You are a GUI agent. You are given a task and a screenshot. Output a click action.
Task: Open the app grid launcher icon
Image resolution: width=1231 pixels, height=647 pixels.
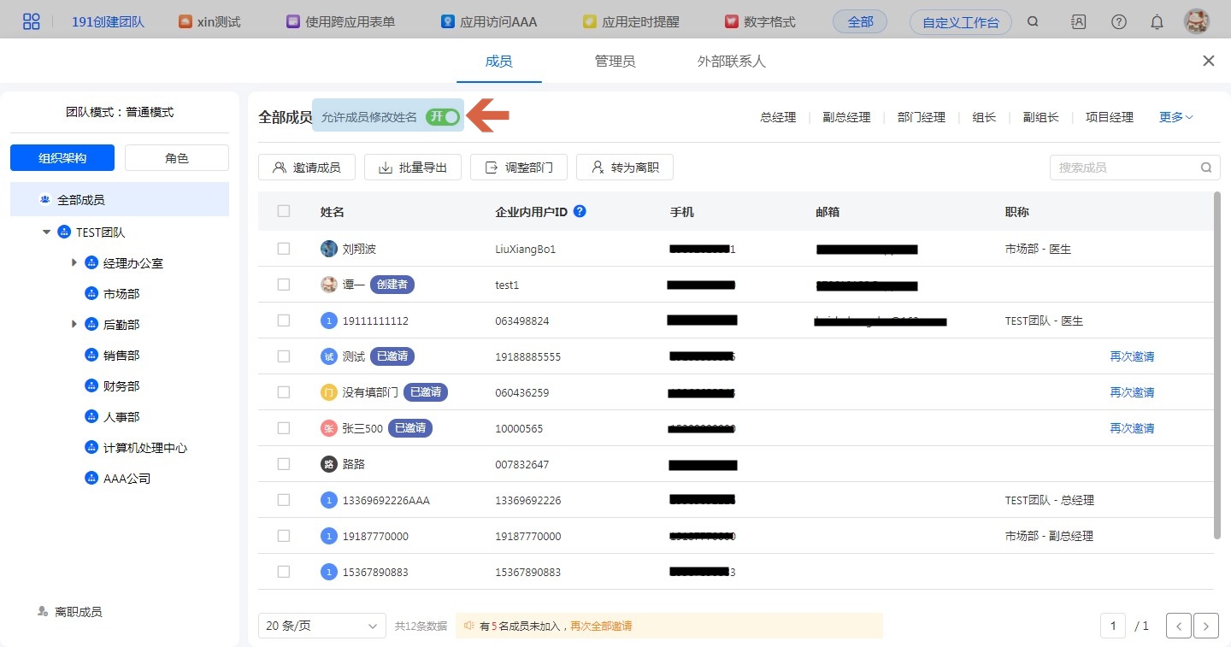(x=32, y=21)
